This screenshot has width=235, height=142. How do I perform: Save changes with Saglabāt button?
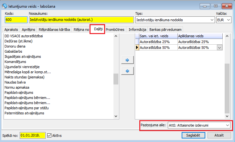[x=193, y=135]
